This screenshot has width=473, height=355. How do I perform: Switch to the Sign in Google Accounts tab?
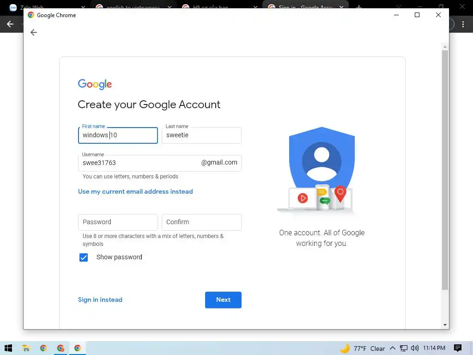305,4
